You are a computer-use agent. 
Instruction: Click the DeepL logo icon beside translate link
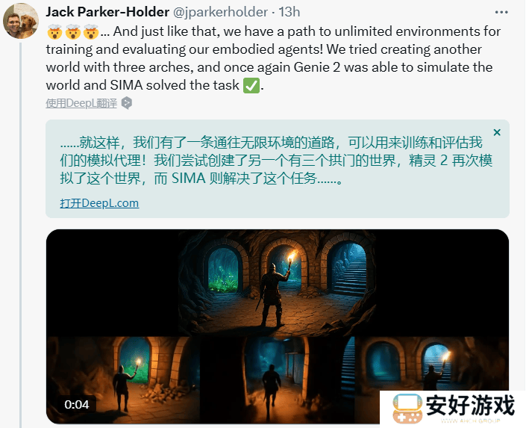point(127,103)
